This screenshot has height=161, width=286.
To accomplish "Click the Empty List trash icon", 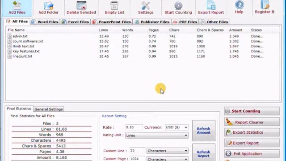I will pyautogui.click(x=114, y=5).
